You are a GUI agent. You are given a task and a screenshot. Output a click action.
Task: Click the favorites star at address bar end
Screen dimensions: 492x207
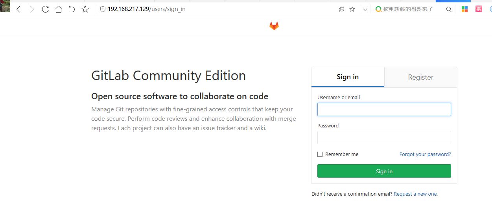click(352, 9)
